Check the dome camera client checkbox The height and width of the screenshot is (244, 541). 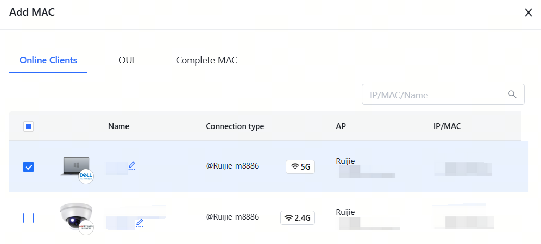point(29,218)
